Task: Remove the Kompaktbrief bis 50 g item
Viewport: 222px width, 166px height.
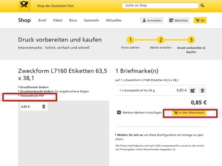Action: point(202,90)
